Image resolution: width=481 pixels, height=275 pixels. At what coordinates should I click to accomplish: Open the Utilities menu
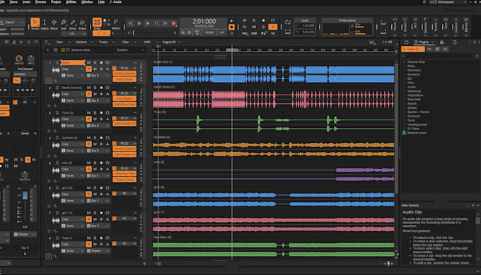pyautogui.click(x=71, y=2)
